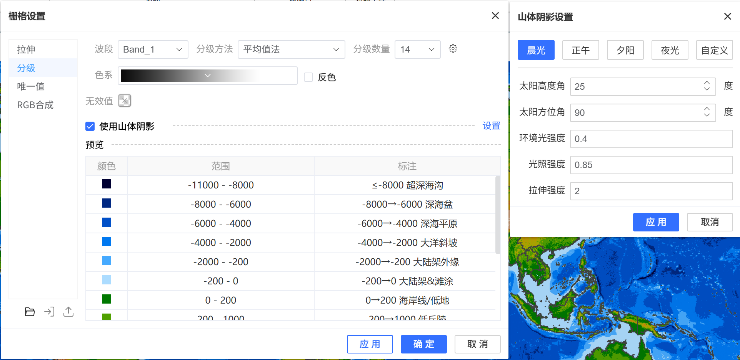Click the 无效值 no-data color icon
Image resolution: width=740 pixels, height=360 pixels.
point(125,101)
